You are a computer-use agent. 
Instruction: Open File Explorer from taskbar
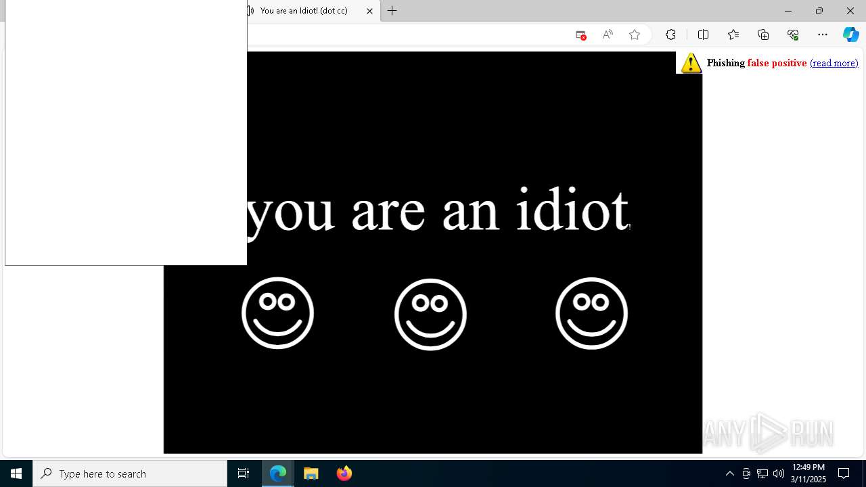click(x=311, y=473)
